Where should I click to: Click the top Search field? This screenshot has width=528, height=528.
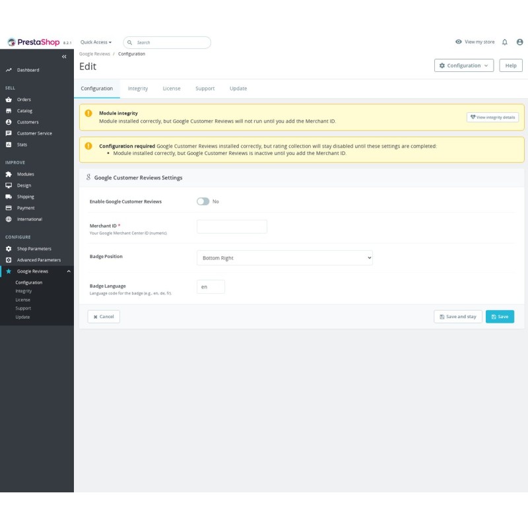tap(167, 42)
